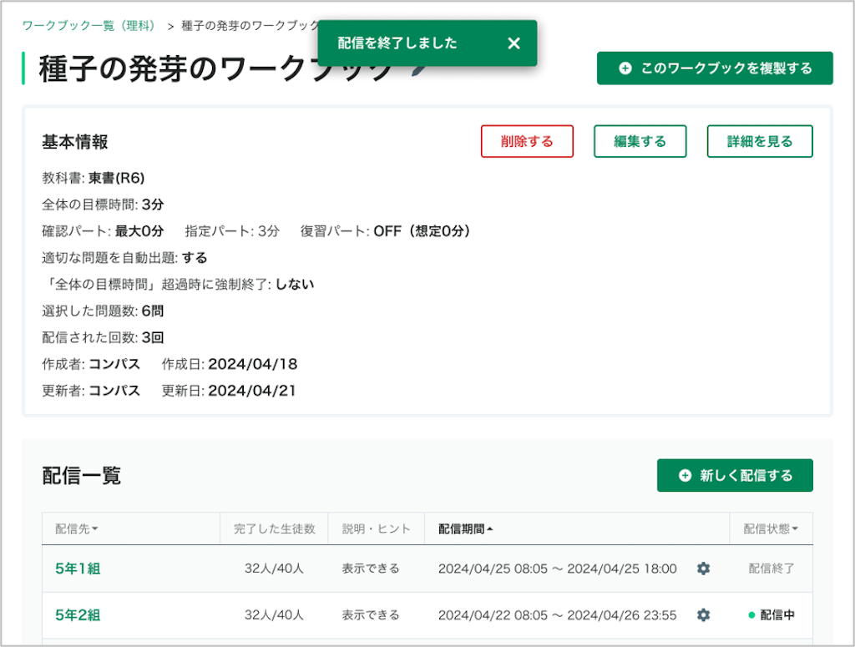Click 完了した生徒数 column header

point(274,528)
